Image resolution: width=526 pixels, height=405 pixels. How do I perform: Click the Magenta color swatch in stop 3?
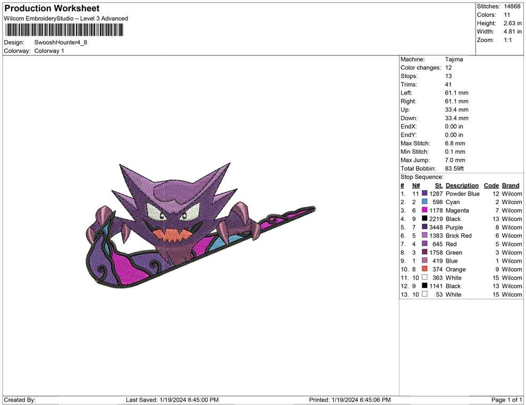[x=425, y=210]
